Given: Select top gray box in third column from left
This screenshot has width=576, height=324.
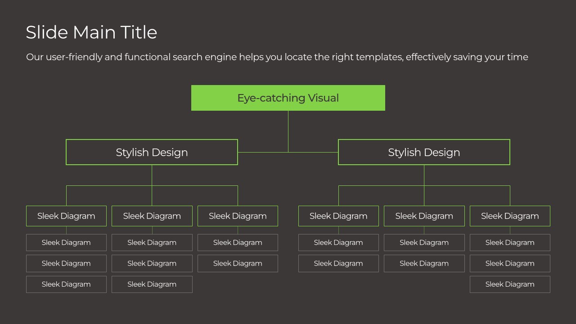Looking at the screenshot, I should click(238, 243).
